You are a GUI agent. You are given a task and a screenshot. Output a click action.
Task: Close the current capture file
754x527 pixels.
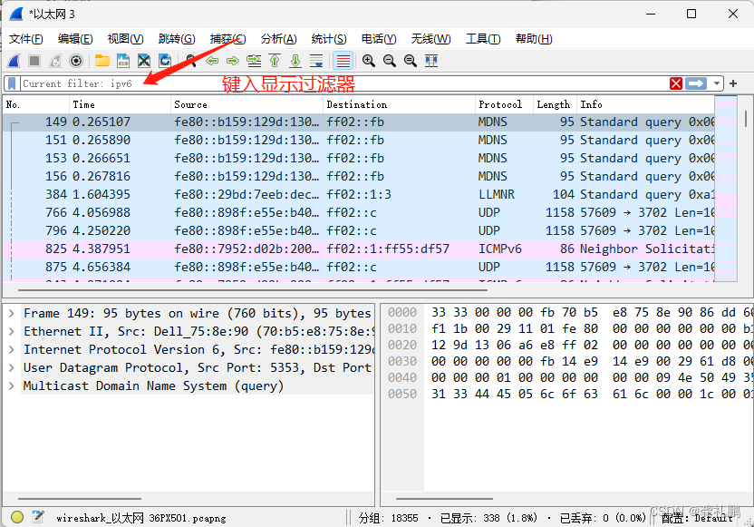pyautogui.click(x=144, y=61)
